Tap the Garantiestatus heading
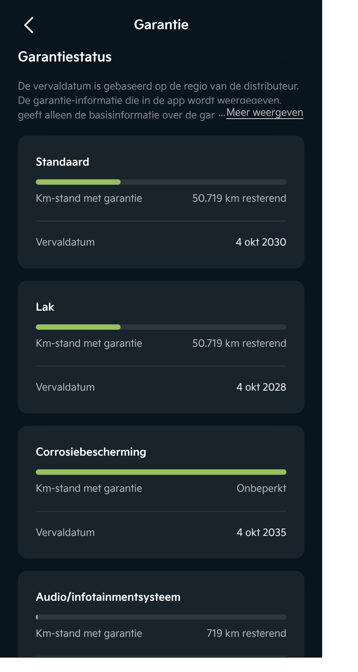358x672 pixels. coord(65,57)
